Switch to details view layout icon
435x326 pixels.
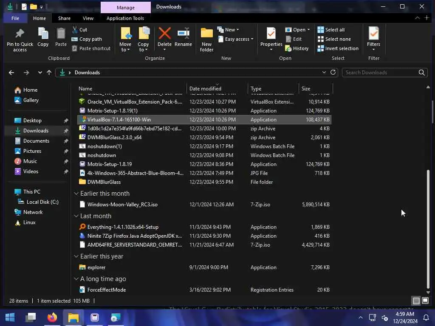pos(416,301)
